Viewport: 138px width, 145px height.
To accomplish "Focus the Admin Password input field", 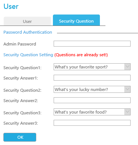I will click(92, 44).
